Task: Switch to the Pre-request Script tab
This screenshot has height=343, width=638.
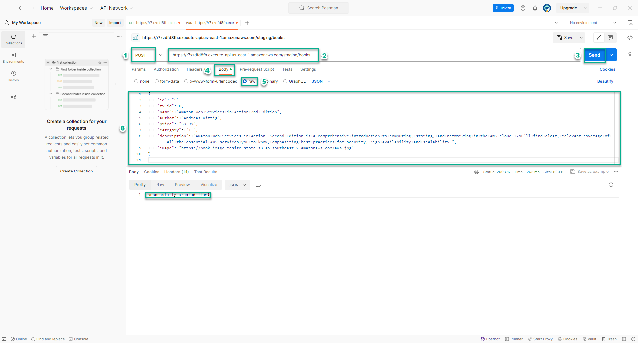Action: 257,69
